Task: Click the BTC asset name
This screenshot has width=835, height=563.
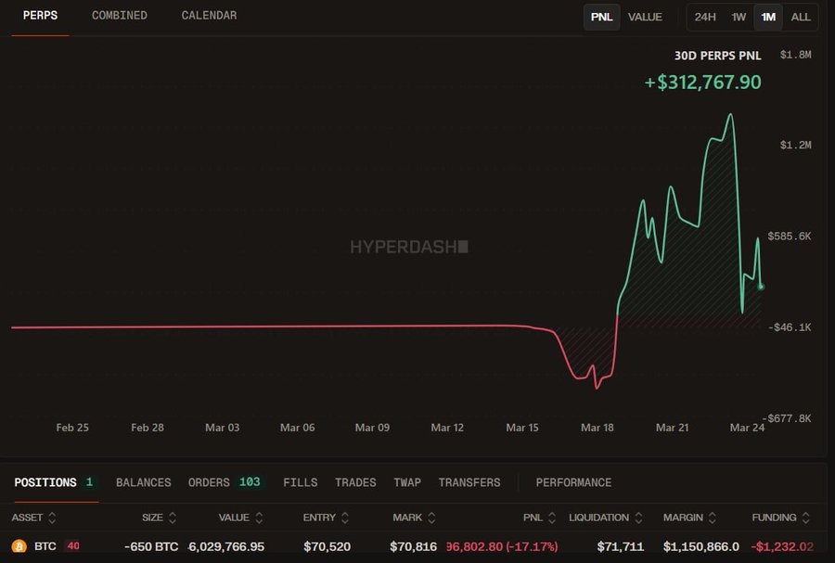Action: pyautogui.click(x=45, y=546)
